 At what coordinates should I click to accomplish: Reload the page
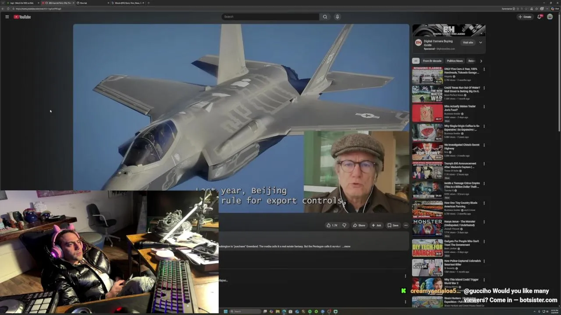pyautogui.click(x=8, y=9)
